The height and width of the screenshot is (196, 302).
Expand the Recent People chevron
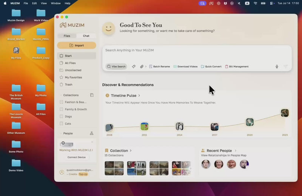tap(235, 151)
